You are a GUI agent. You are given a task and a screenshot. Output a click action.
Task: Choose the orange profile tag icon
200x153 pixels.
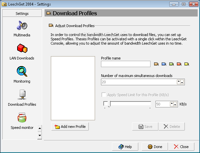point(156,64)
